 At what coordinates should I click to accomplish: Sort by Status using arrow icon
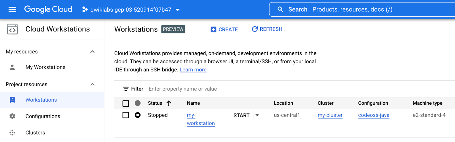tap(169, 103)
